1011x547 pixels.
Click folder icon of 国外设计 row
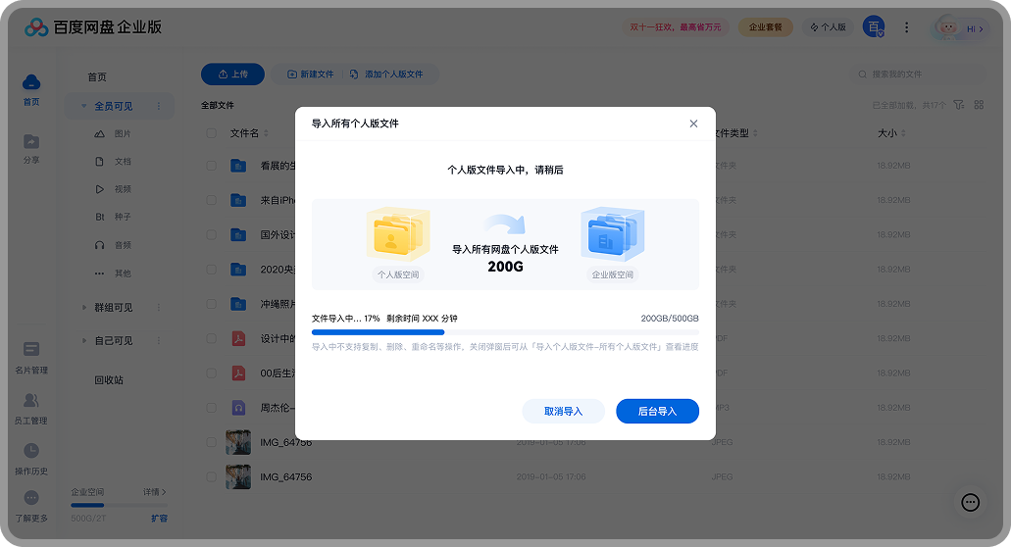(238, 234)
